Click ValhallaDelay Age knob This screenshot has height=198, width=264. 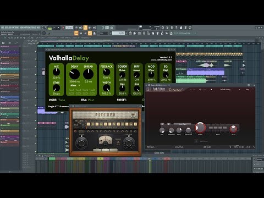pyautogui.click(x=122, y=89)
